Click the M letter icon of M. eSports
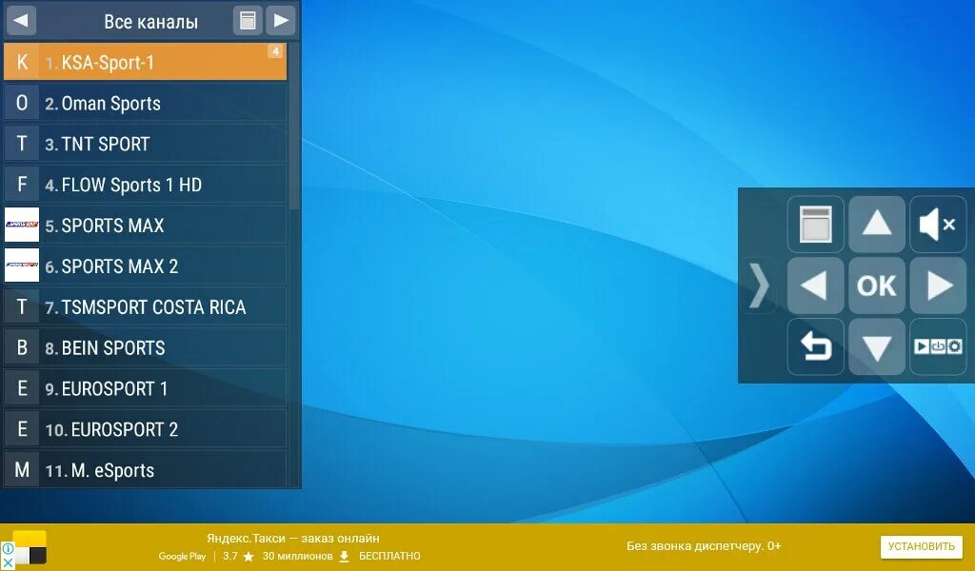 click(x=22, y=470)
